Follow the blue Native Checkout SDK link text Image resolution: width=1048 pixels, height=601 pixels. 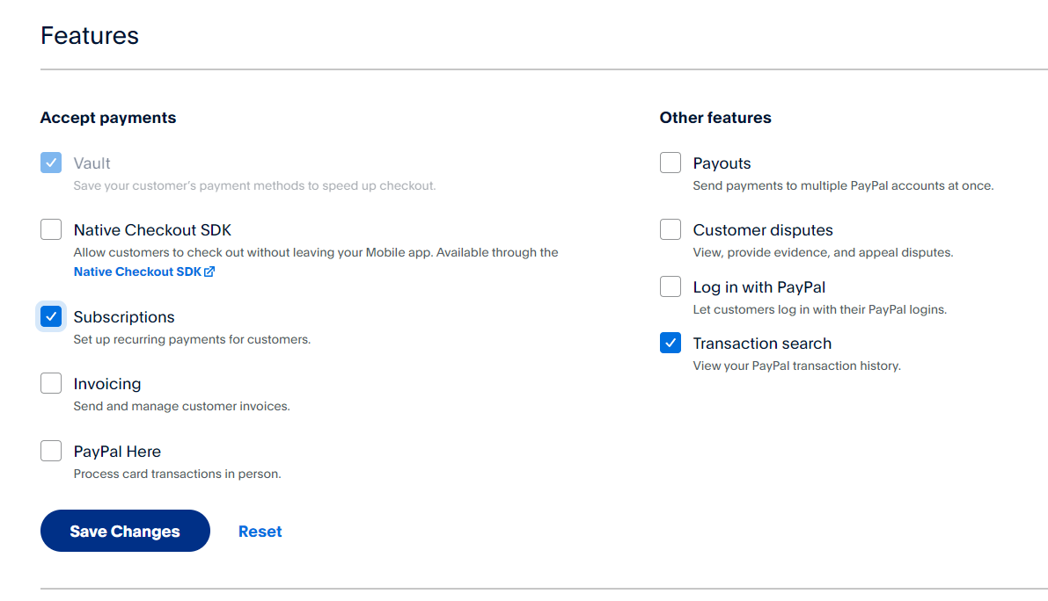[136, 272]
